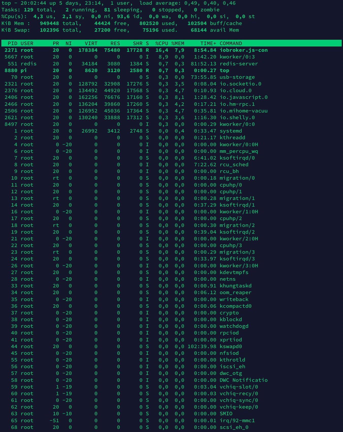Image resolution: width=343 pixels, height=432 pixels.
Task: Select the 'nfsiod' command
Action: pyautogui.click(x=229, y=353)
